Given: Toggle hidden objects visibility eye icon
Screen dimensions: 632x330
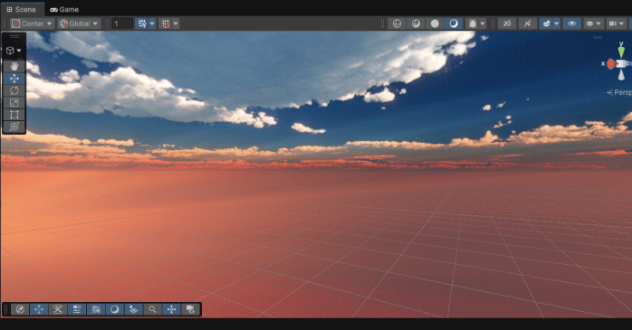Looking at the screenshot, I should tap(571, 24).
